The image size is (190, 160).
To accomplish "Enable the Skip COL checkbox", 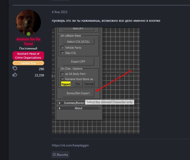I will click(x=62, y=53).
